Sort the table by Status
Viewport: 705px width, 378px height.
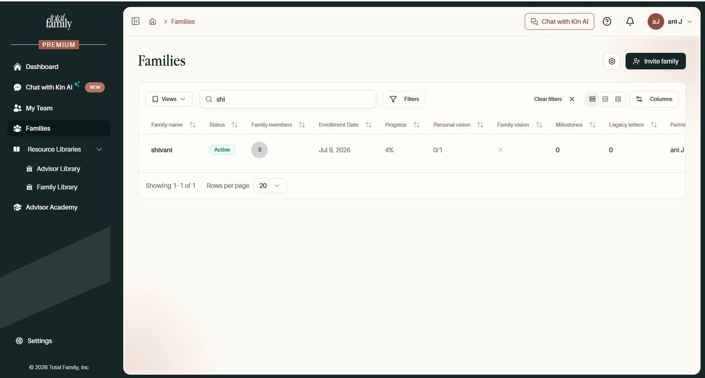coord(234,125)
